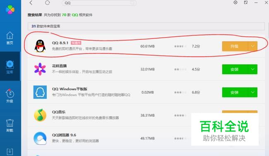Click the QQ音乐 description text

click(x=85, y=118)
